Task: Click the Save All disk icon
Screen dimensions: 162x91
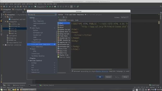Action: (4, 7)
